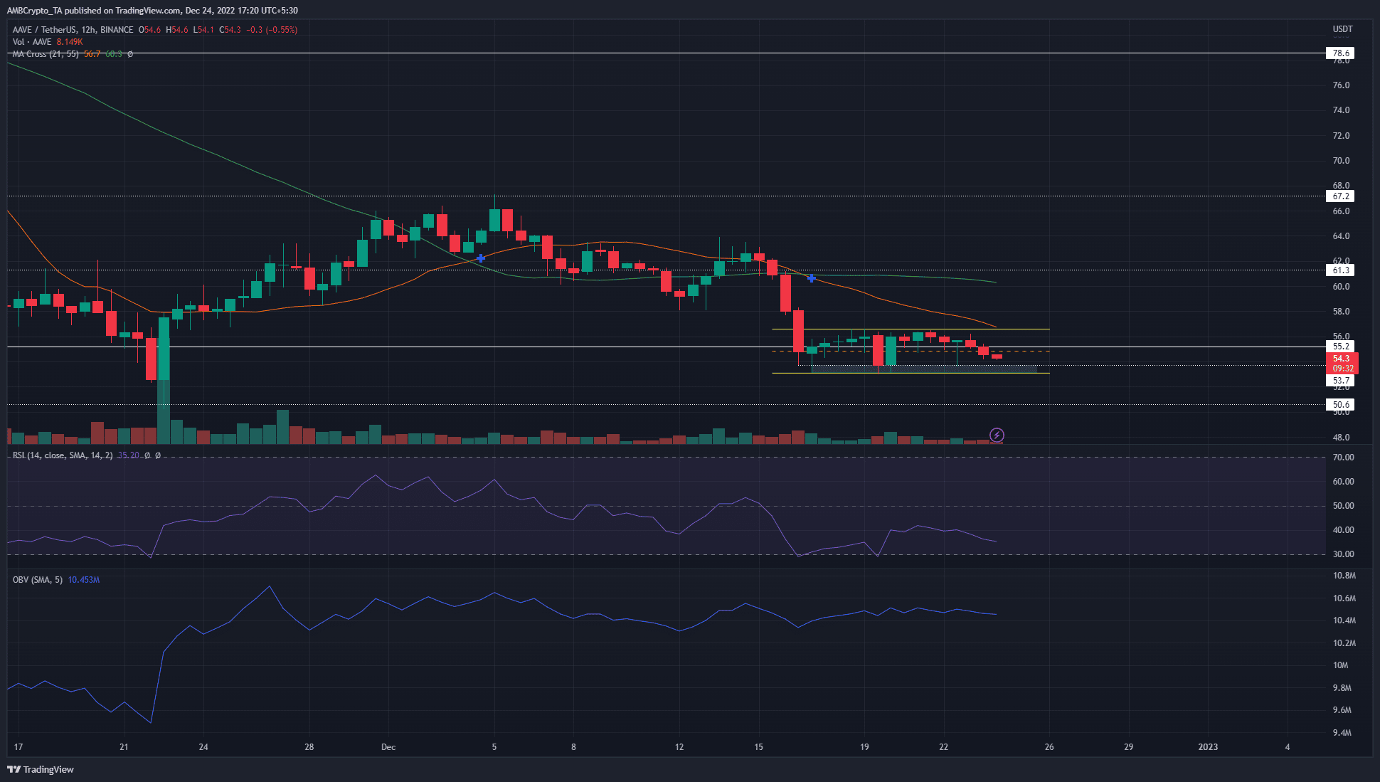1380x782 pixels.
Task: Click the MA value 56.7 in orange
Action: [x=92, y=54]
